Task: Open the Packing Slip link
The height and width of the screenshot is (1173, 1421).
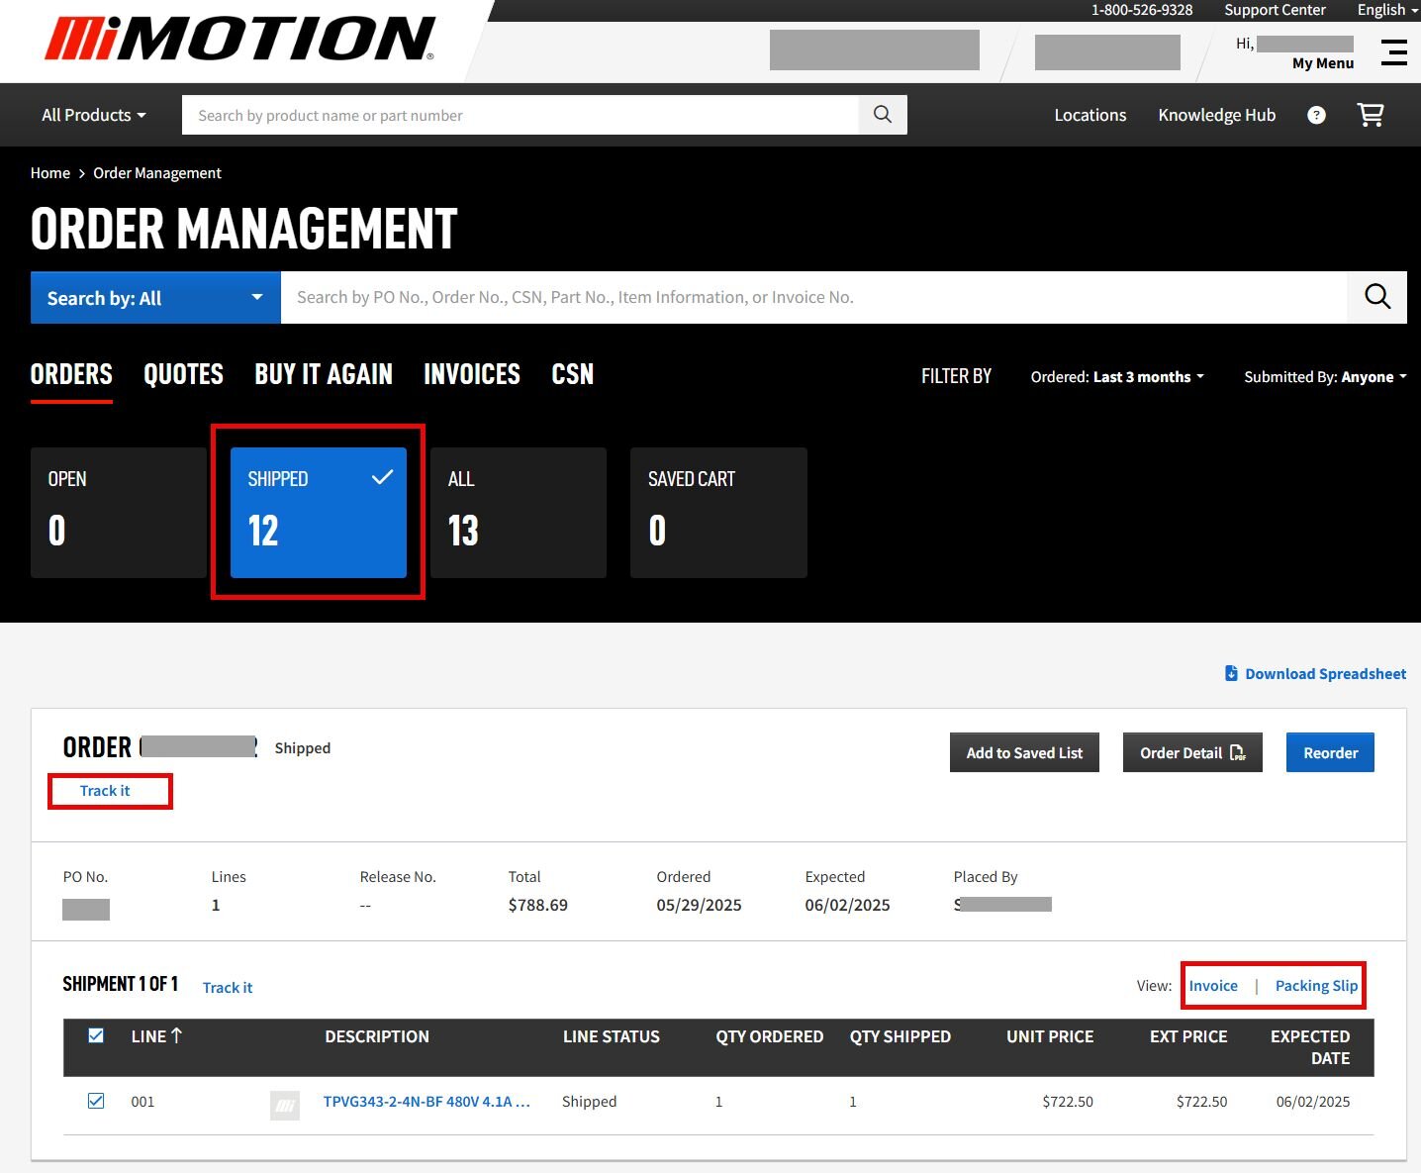Action: click(1316, 986)
